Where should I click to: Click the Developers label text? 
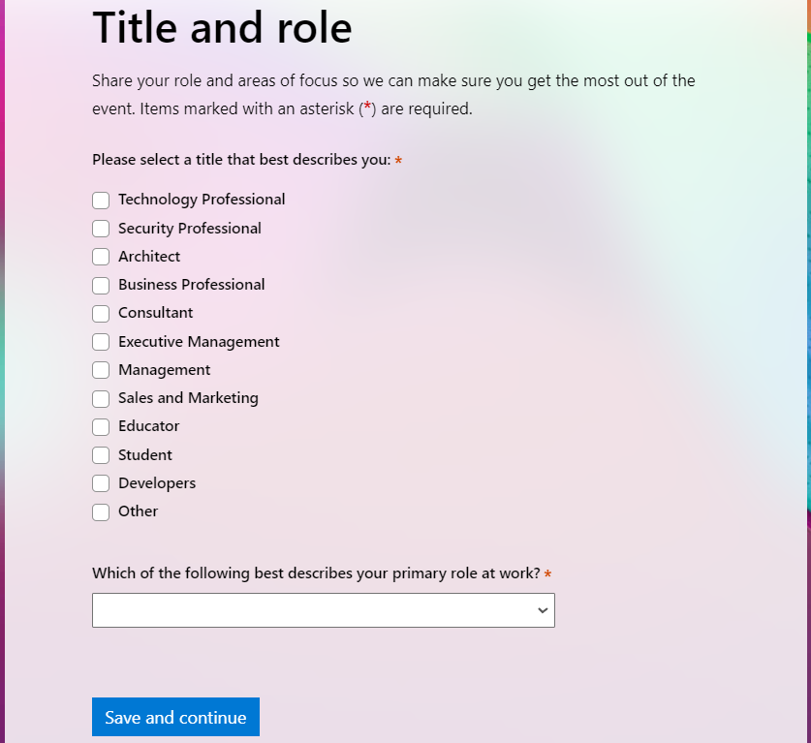pyautogui.click(x=157, y=483)
